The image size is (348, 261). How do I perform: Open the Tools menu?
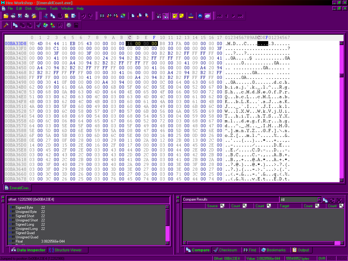click(x=54, y=8)
